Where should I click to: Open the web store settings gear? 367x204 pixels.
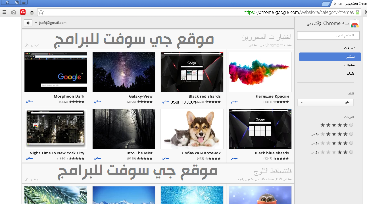pos(28,23)
